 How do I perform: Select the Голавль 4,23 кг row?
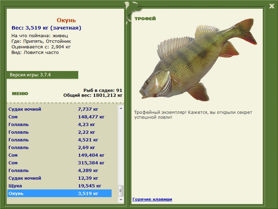coord(60,124)
